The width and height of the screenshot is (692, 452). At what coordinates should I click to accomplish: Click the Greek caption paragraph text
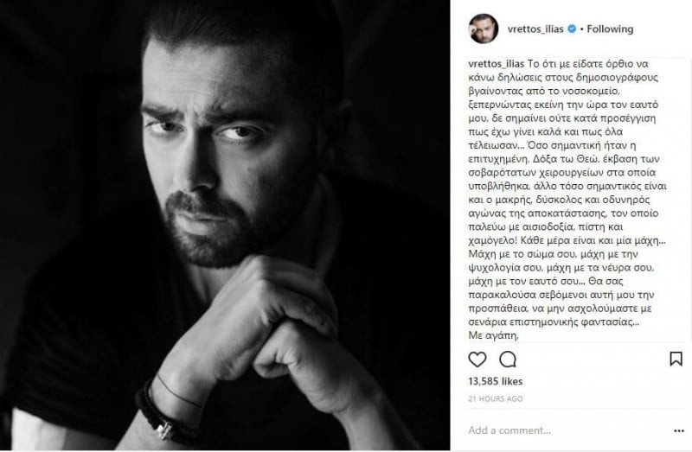pos(567,193)
